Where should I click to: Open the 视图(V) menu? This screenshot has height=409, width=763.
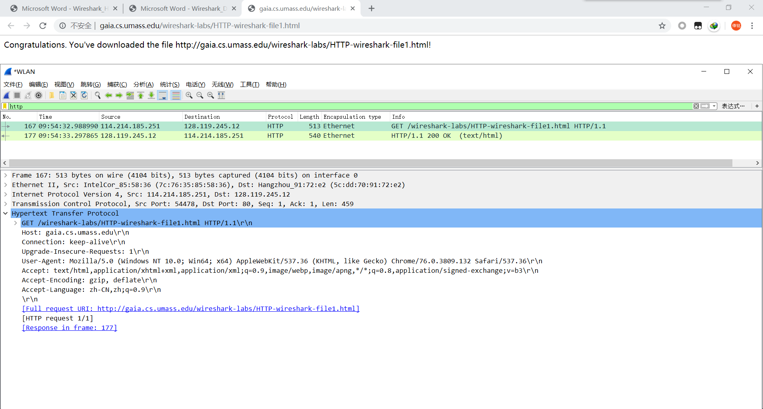click(64, 85)
